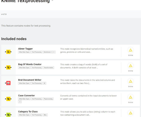Click the Category To Class description text
Image resolution: width=141 pixels, height=117 pixels.
click(88, 113)
